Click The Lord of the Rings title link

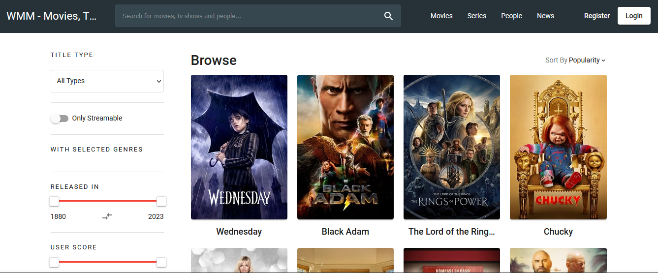click(x=451, y=232)
